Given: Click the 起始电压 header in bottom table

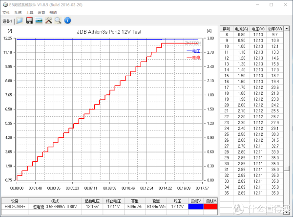Looking at the screenshot, I should pos(92,201).
